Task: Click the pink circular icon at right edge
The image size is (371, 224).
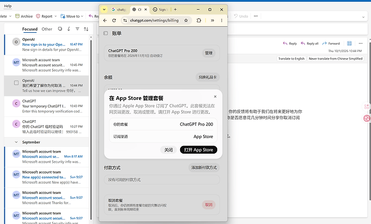Action: pos(367,118)
